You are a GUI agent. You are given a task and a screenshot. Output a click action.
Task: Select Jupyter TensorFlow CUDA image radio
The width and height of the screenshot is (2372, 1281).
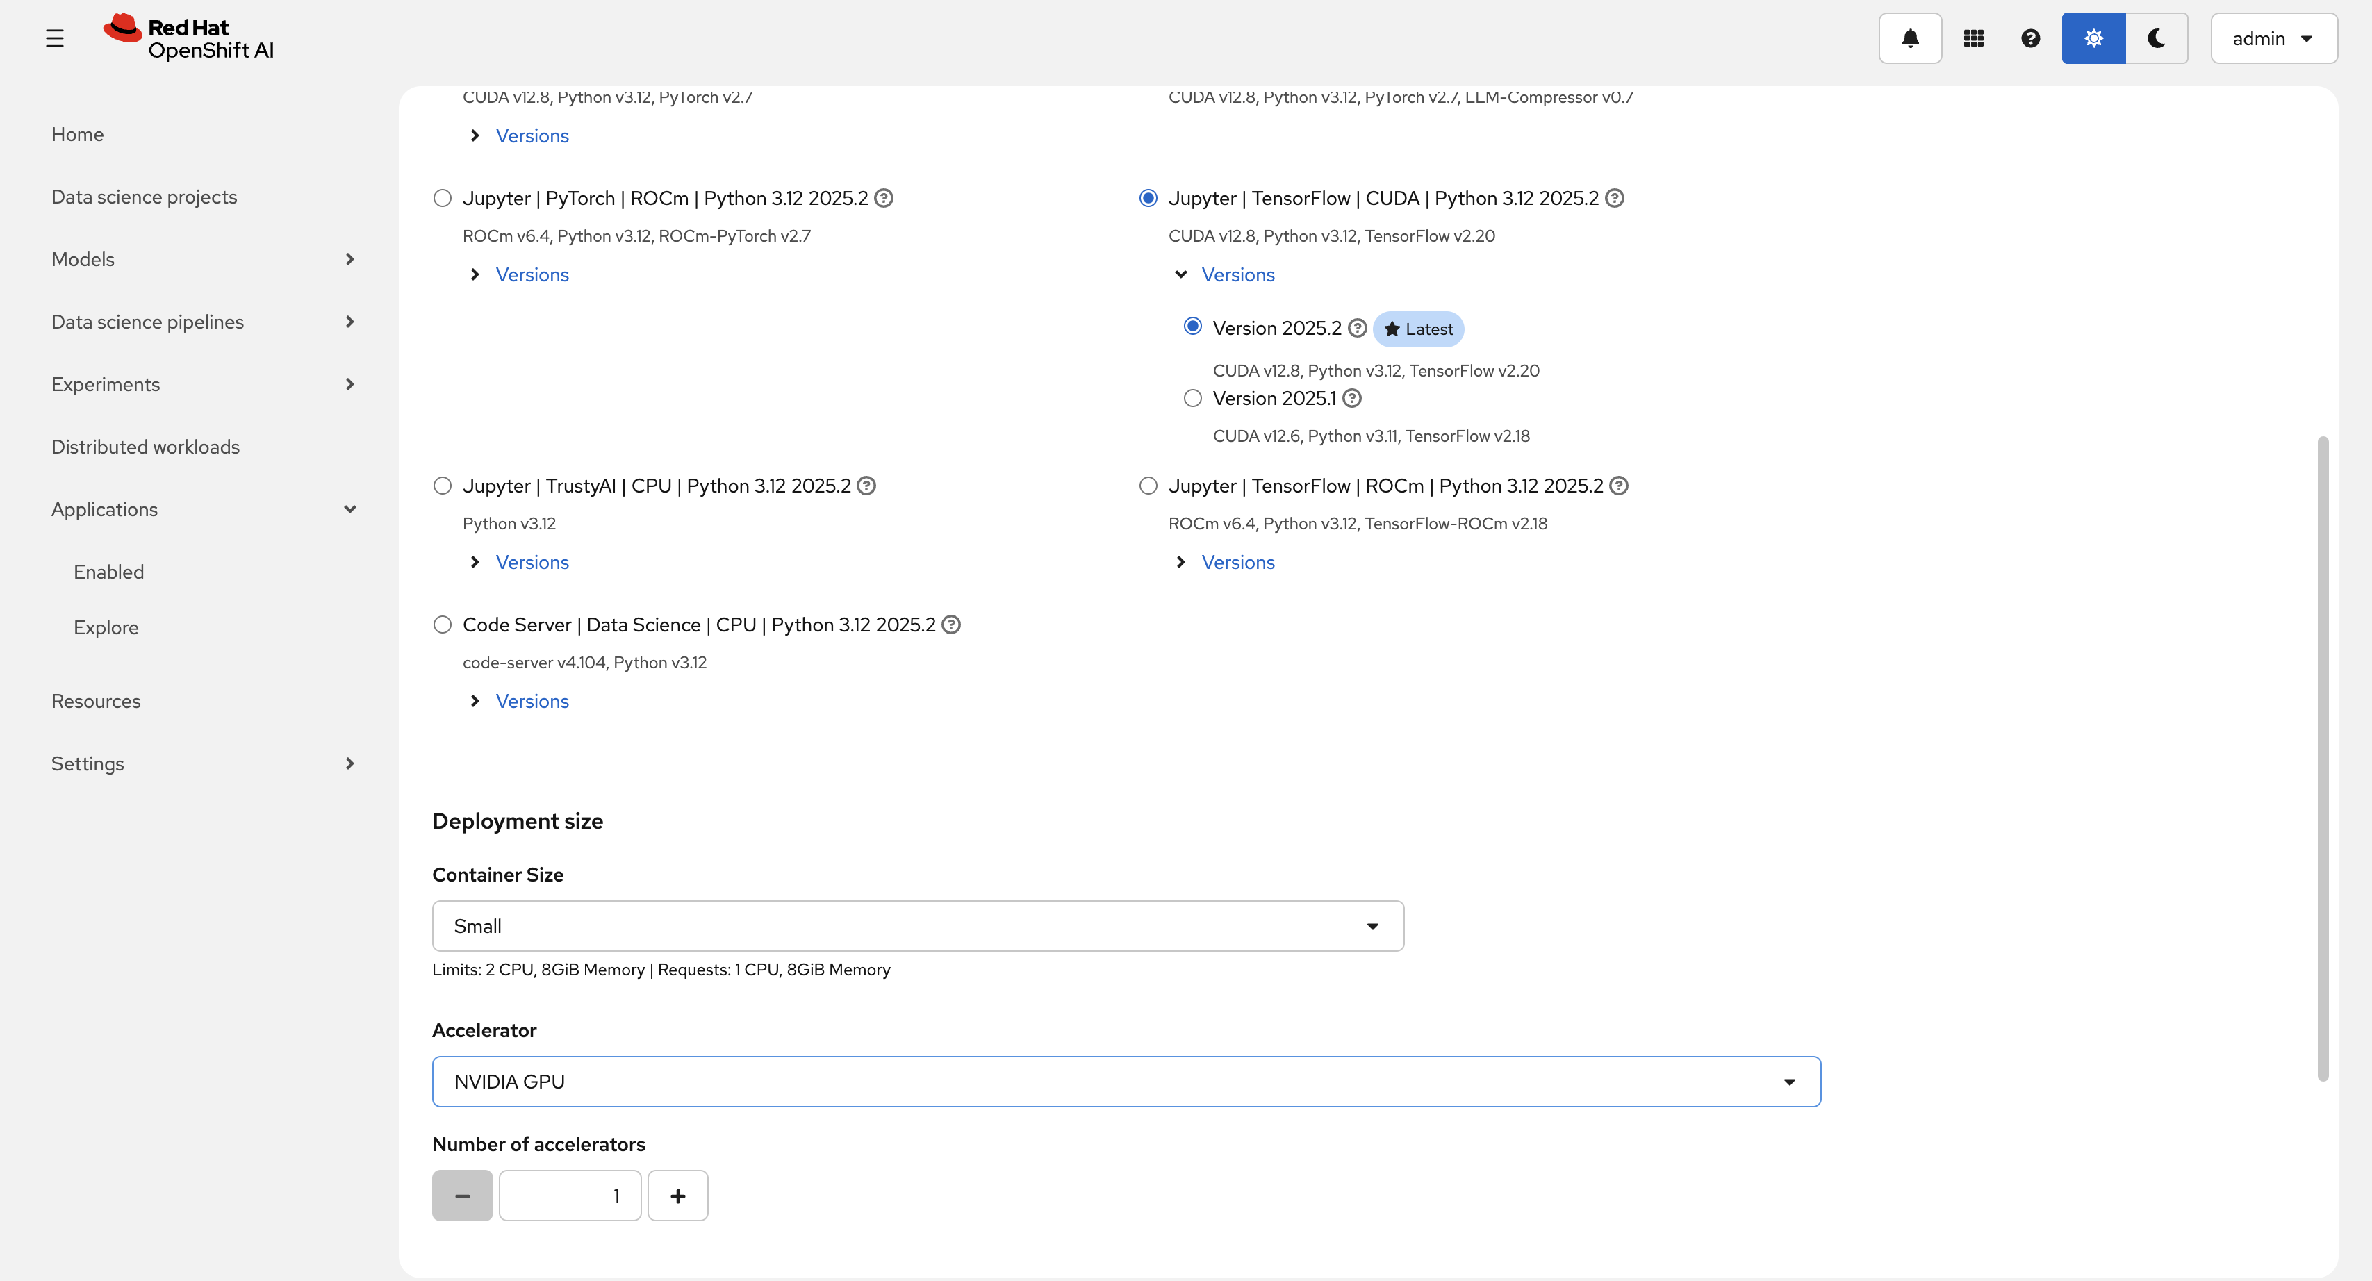pos(1148,199)
